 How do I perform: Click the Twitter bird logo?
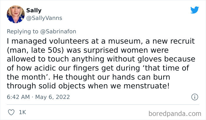[x=195, y=10]
